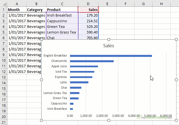Image resolution: width=179 pixels, height=125 pixels.
Task: Select the cell with value 590.40
Action: (88, 32)
